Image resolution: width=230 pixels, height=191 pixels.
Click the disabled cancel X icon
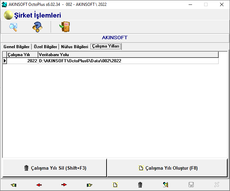click(x=217, y=185)
